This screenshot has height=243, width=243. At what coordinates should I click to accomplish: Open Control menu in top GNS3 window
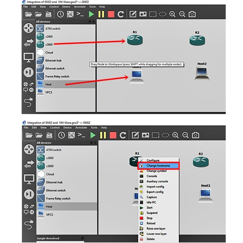pyautogui.click(x=54, y=7)
